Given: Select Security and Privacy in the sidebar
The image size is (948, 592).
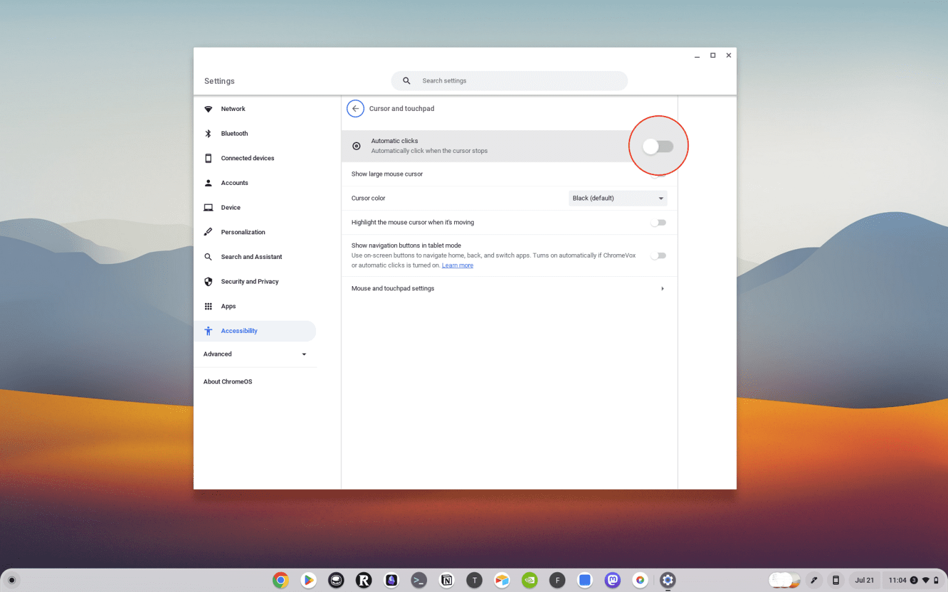Looking at the screenshot, I should [x=249, y=281].
